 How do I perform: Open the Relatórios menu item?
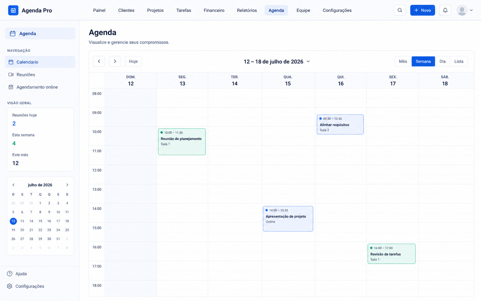tap(247, 10)
